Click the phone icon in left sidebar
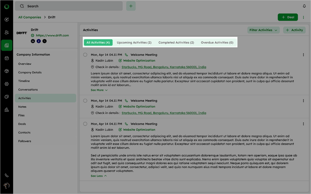The width and height of the screenshot is (311, 194). coord(7,175)
